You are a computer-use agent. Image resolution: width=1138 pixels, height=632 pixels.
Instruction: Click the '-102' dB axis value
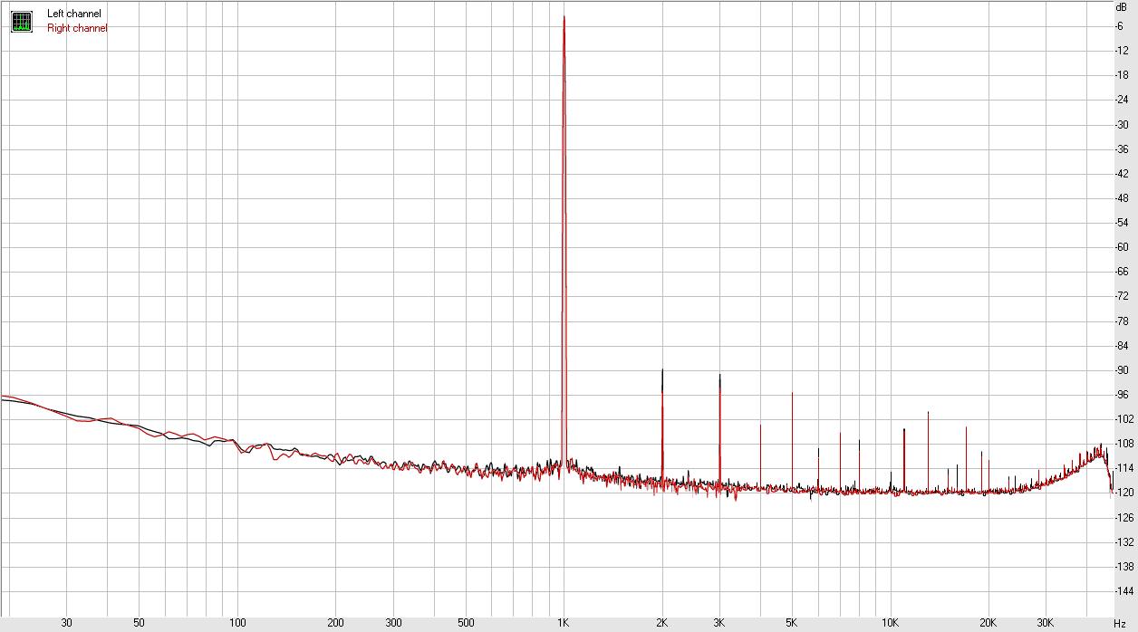pos(1124,418)
